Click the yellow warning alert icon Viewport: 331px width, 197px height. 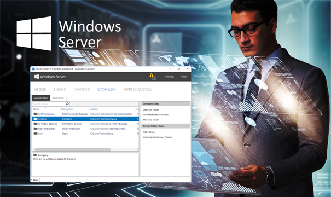coord(152,75)
